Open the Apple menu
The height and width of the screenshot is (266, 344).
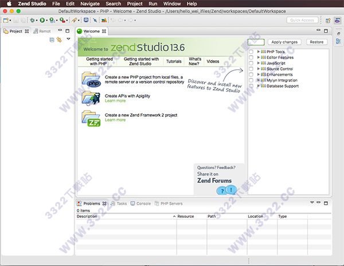[9, 4]
